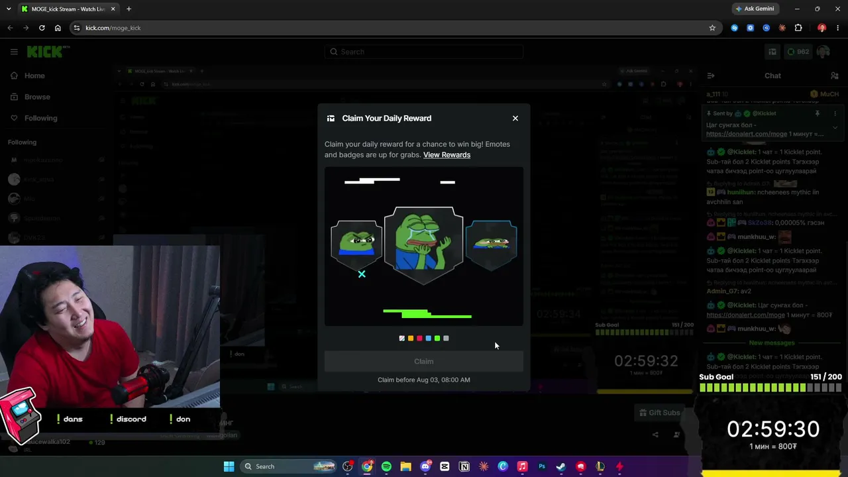
Task: Open the donalert.com/moge pinned link
Action: click(x=746, y=134)
